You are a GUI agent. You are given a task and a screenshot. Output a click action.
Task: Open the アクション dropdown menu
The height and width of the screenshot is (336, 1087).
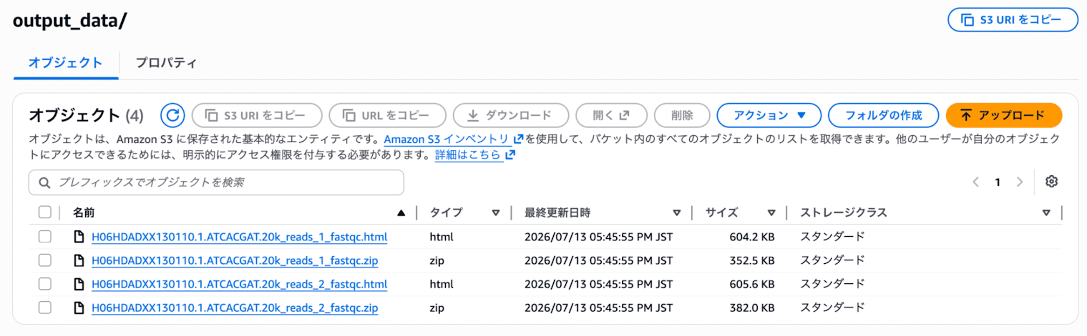point(769,115)
